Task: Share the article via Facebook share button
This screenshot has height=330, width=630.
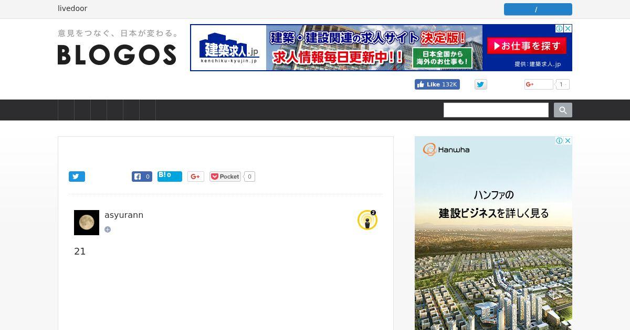Action: [142, 177]
